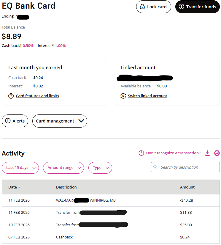Click Switch linked account link

point(147,96)
